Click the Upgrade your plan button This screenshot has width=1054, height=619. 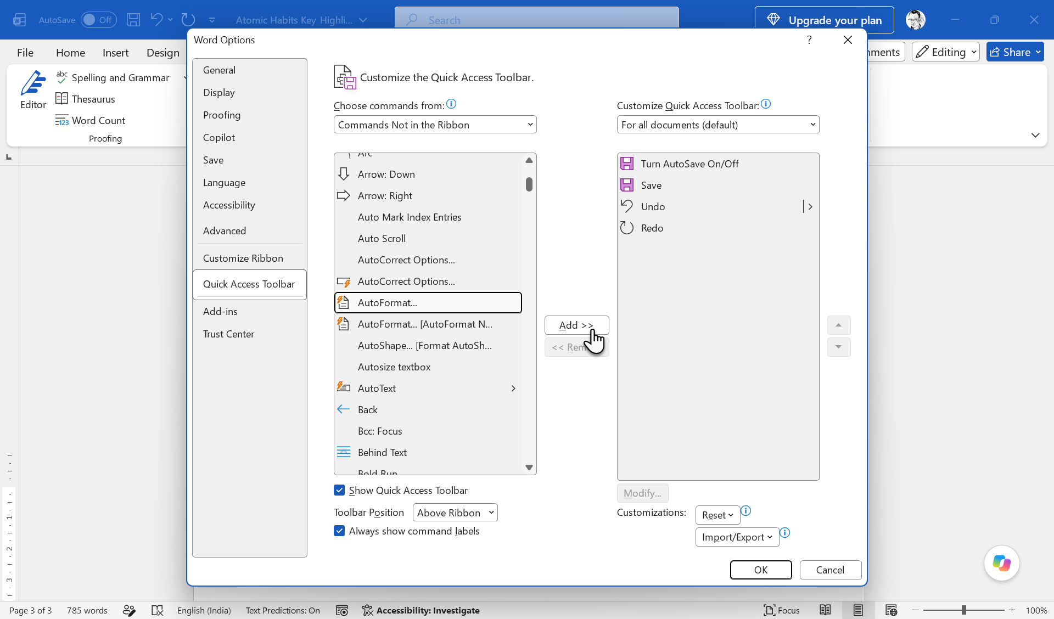[x=824, y=20]
